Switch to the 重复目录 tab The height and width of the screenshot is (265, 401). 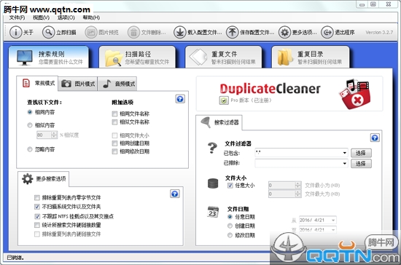[310, 58]
